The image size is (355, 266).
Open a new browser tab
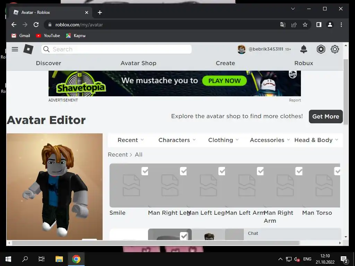[100, 12]
